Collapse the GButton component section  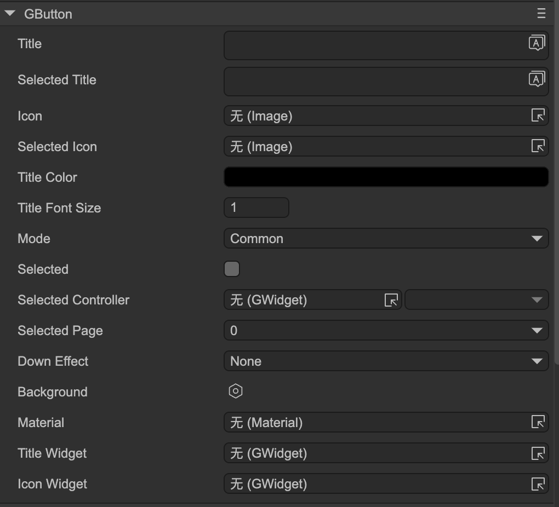(10, 14)
